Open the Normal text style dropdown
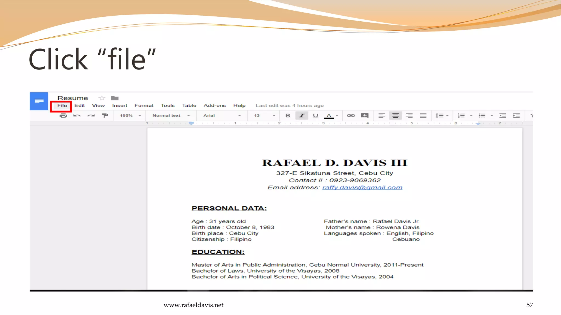Image resolution: width=561 pixels, height=315 pixels. 171,115
